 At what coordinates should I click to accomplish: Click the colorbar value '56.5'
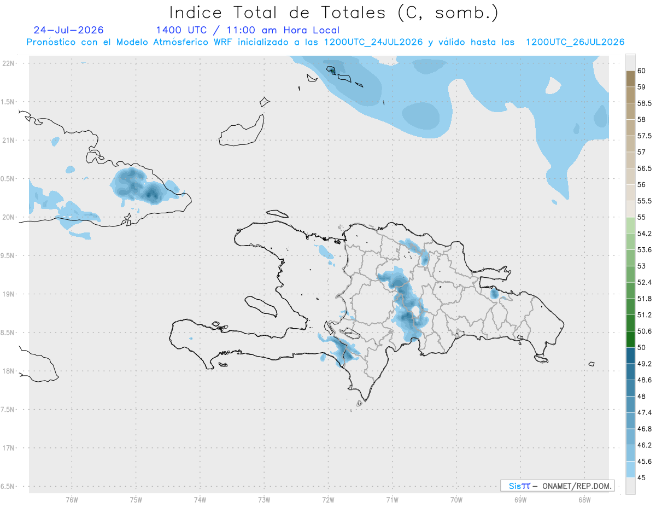click(x=645, y=168)
